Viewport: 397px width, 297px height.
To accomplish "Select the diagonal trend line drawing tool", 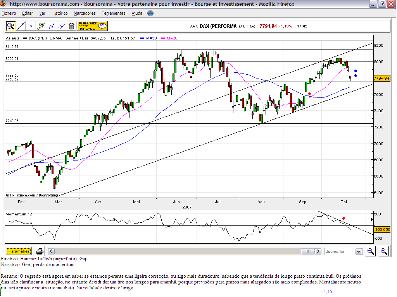I will pos(21,26).
